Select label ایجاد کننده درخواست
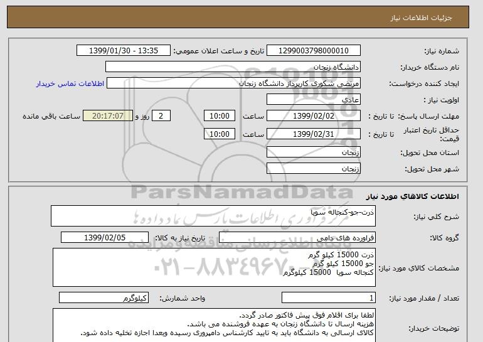483x342 pixels. pyautogui.click(x=424, y=83)
